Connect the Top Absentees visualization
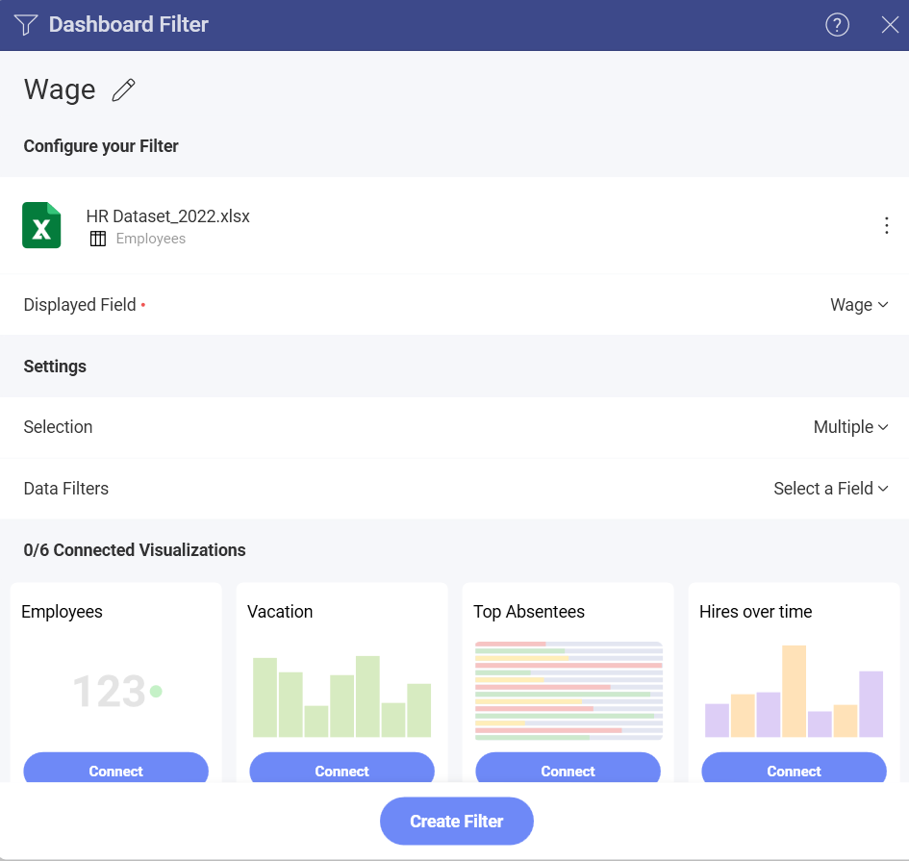The image size is (909, 861). (x=568, y=768)
